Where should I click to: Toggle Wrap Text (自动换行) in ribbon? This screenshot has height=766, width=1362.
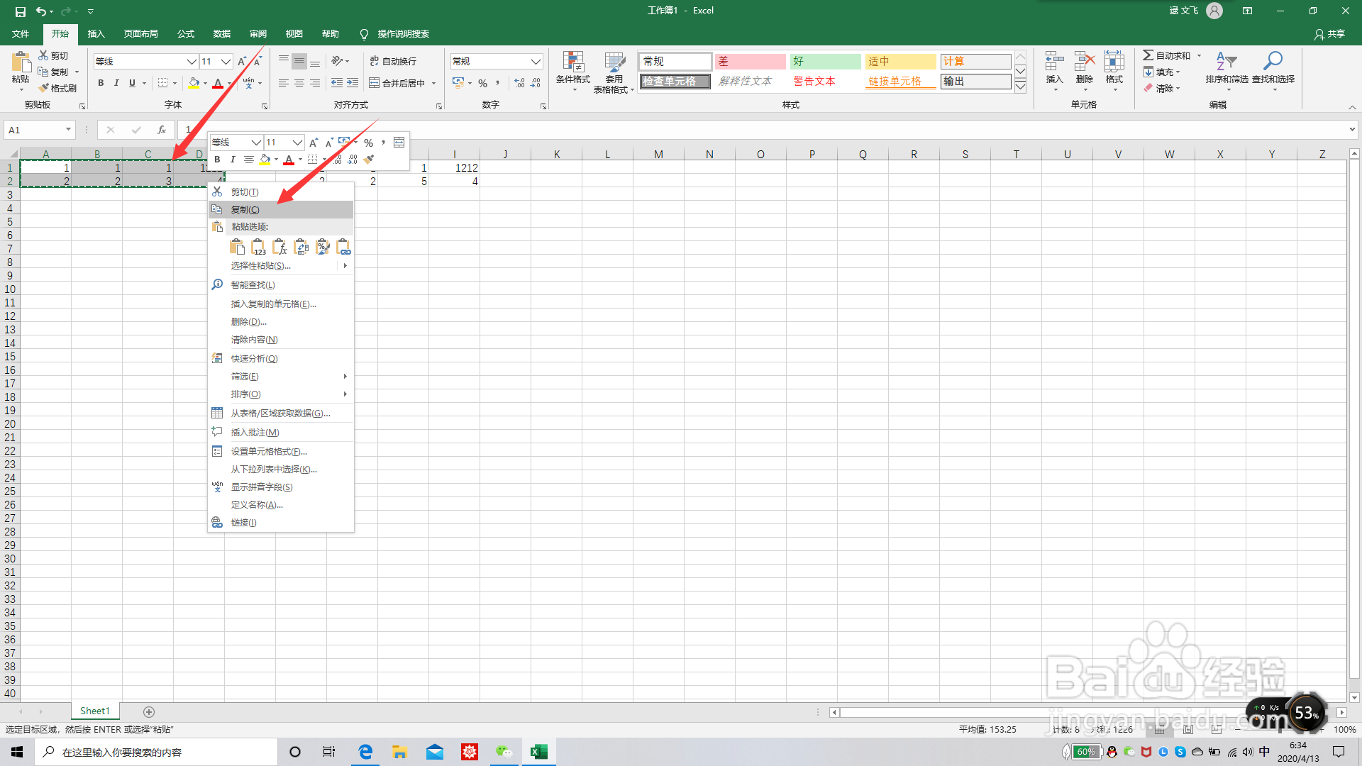394,61
